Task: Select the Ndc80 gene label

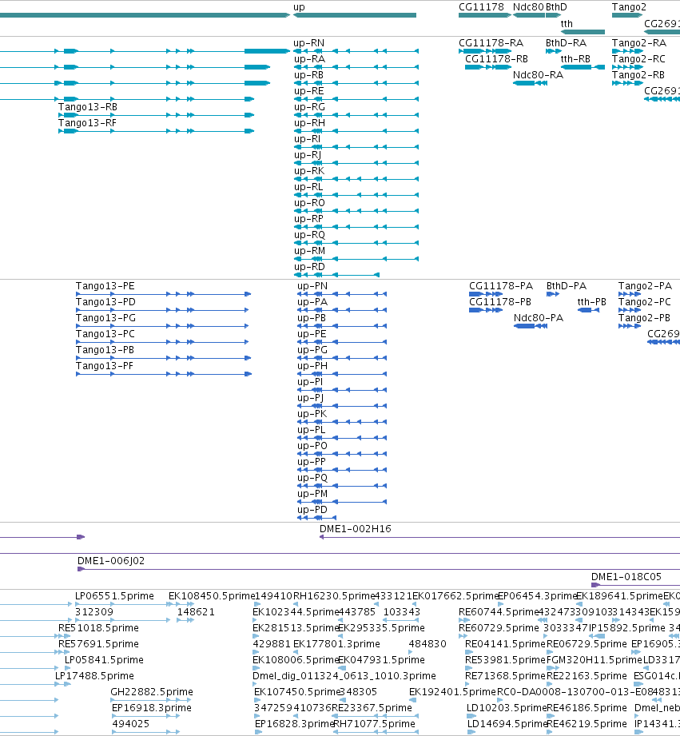Action: [528, 7]
